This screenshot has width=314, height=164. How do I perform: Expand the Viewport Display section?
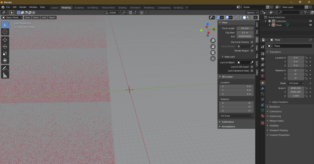coord(278,130)
